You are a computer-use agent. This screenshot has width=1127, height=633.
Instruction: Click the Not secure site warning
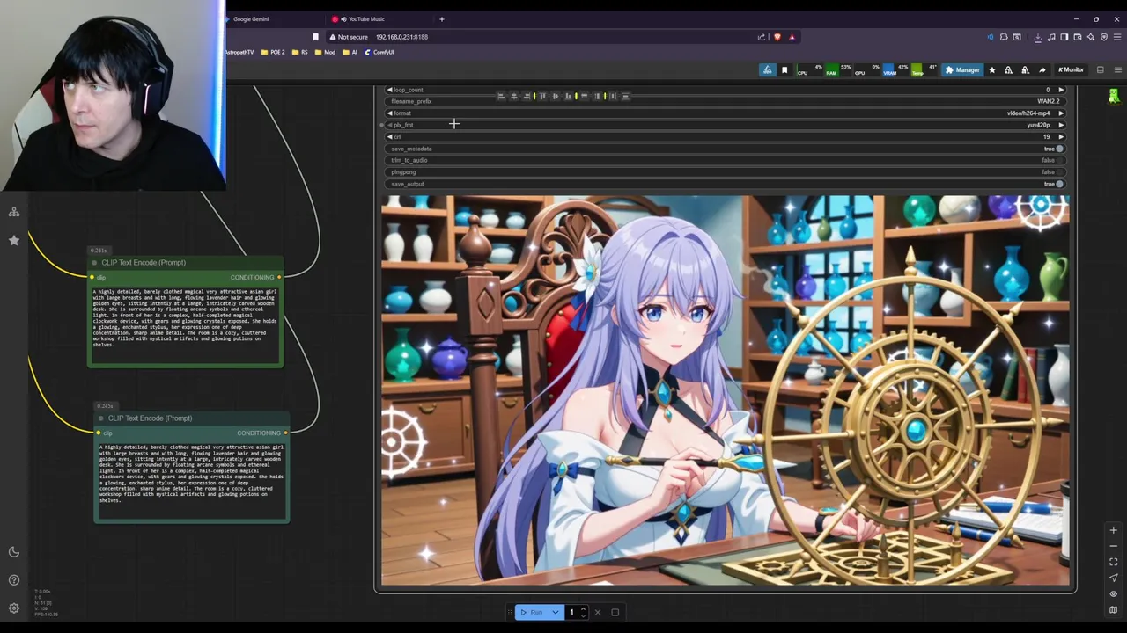tap(348, 37)
